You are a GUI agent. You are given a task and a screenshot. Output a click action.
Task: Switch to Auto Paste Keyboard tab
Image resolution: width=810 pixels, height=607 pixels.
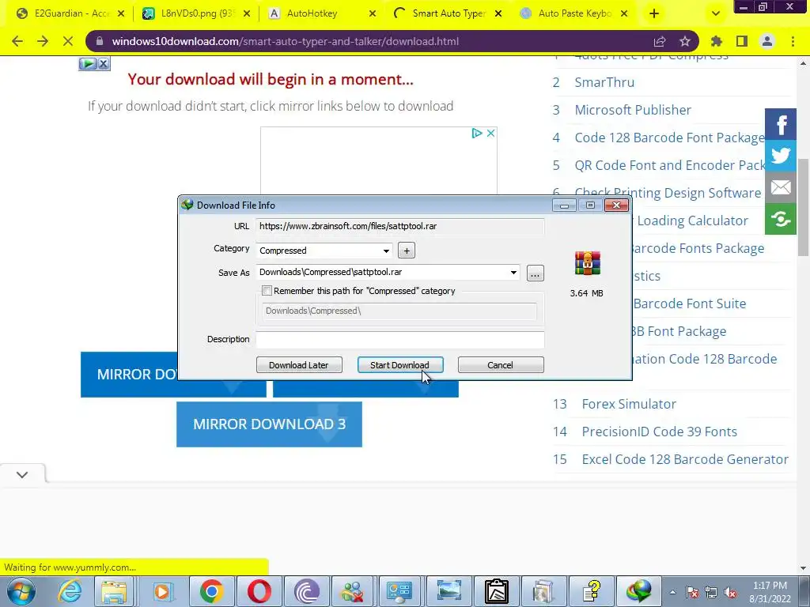[x=575, y=13]
